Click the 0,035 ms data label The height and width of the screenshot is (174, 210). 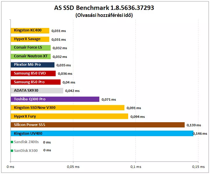pyautogui.click(x=63, y=65)
